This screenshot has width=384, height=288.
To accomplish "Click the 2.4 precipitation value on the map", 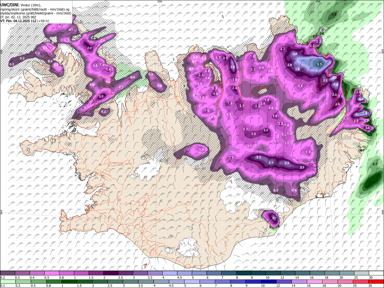I will click(235, 88).
